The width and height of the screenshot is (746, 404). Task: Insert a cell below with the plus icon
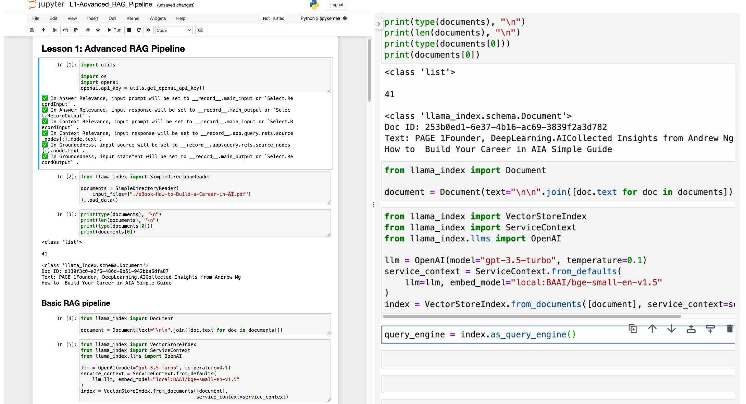(x=43, y=30)
